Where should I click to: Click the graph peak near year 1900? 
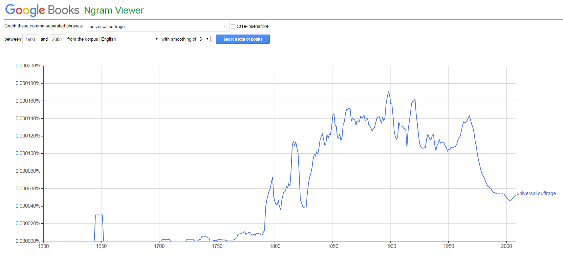click(x=388, y=92)
